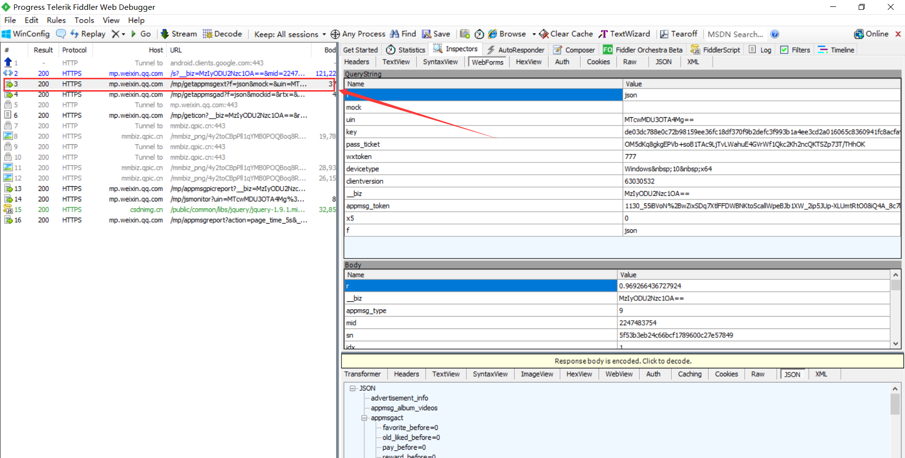The image size is (905, 458).
Task: Clear Cache from the toolbar
Action: click(566, 34)
